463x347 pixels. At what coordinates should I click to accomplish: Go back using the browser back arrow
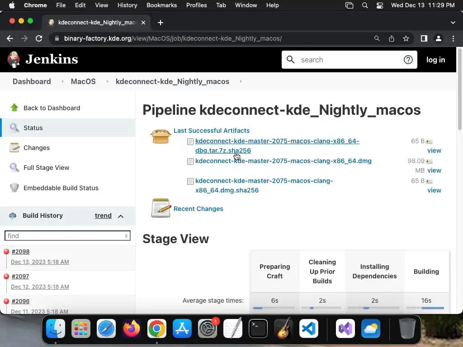(x=10, y=38)
